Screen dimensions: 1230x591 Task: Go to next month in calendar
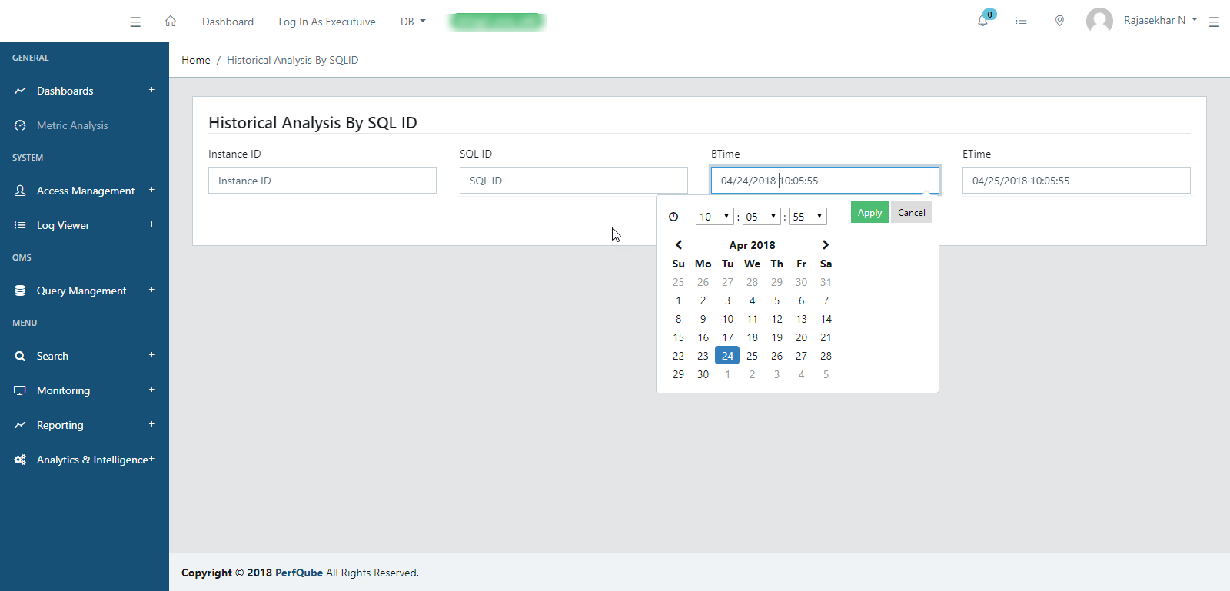point(826,245)
